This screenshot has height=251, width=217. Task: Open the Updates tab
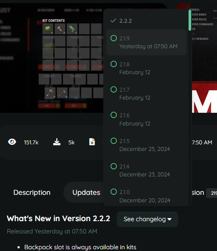(x=86, y=192)
